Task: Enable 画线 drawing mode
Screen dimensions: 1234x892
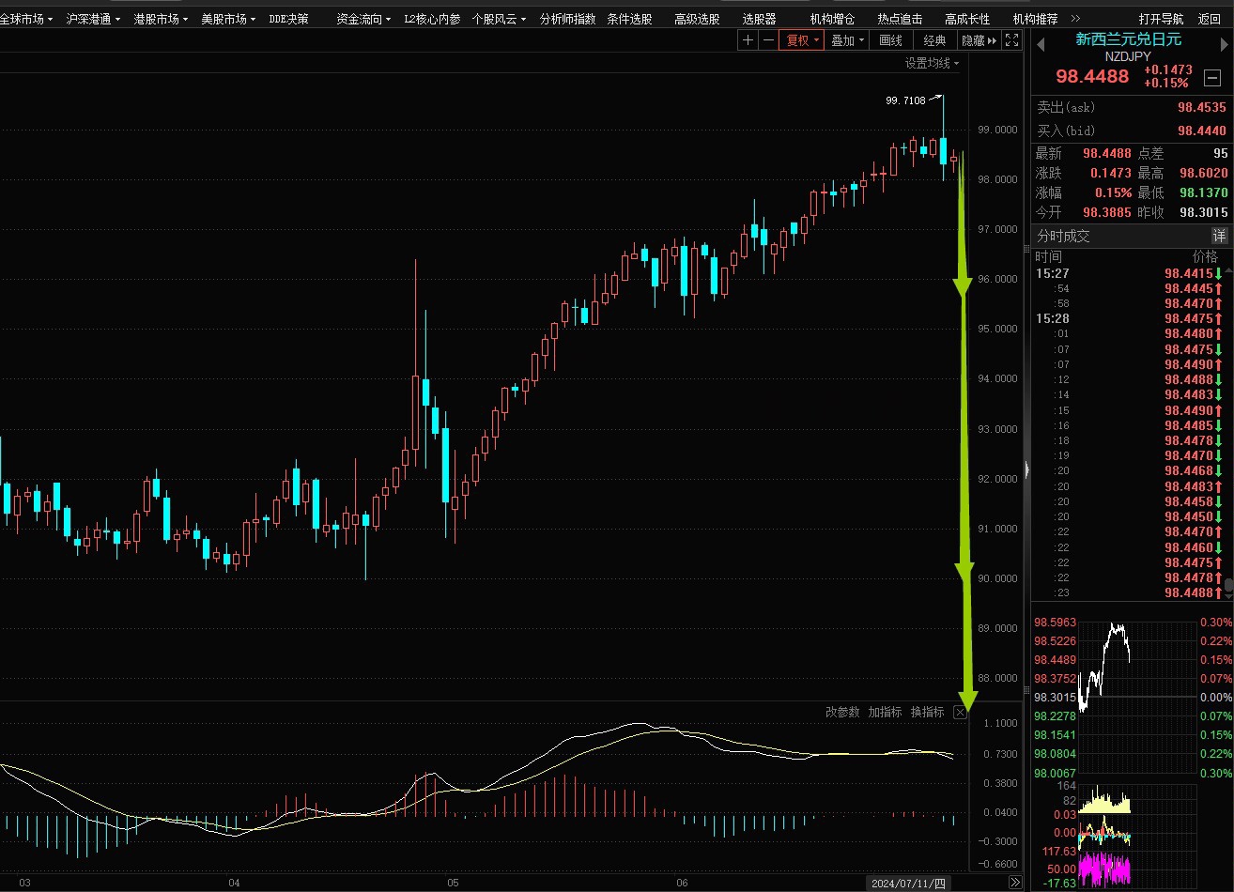Action: (890, 40)
